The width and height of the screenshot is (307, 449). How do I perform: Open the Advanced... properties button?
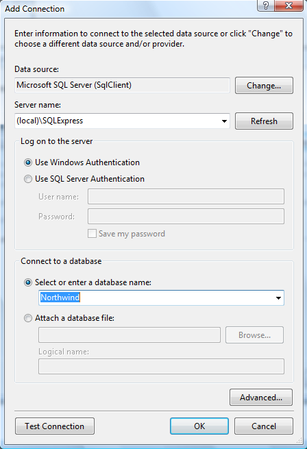point(261,397)
